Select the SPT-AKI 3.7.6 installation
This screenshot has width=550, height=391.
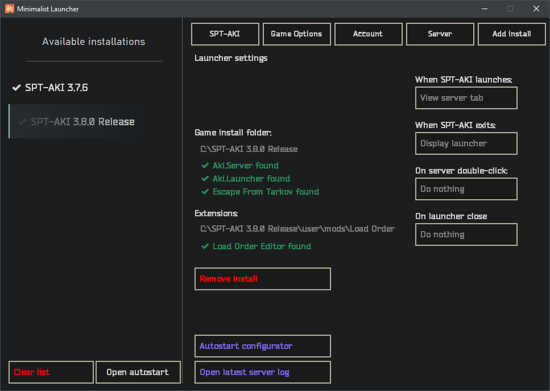coord(56,88)
